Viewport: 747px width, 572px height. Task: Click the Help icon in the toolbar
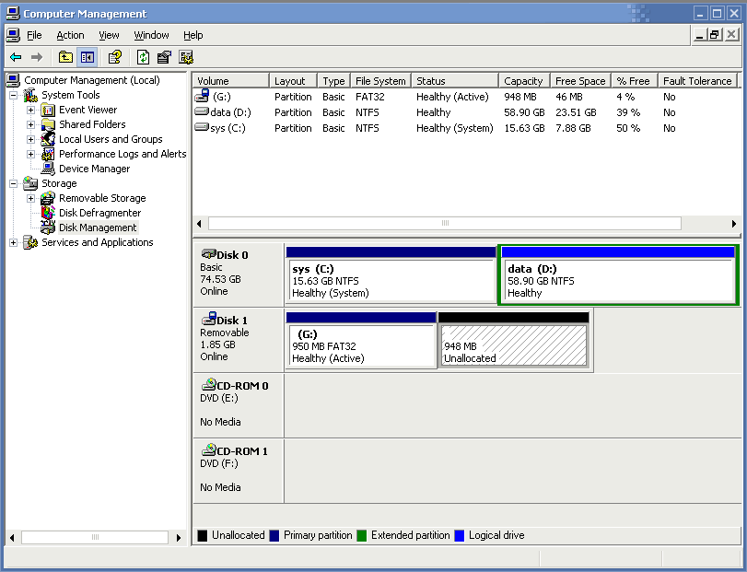click(115, 57)
